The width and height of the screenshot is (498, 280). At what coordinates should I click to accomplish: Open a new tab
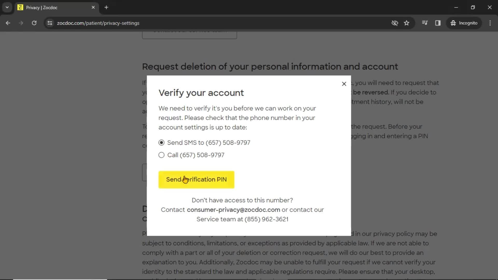tap(106, 7)
